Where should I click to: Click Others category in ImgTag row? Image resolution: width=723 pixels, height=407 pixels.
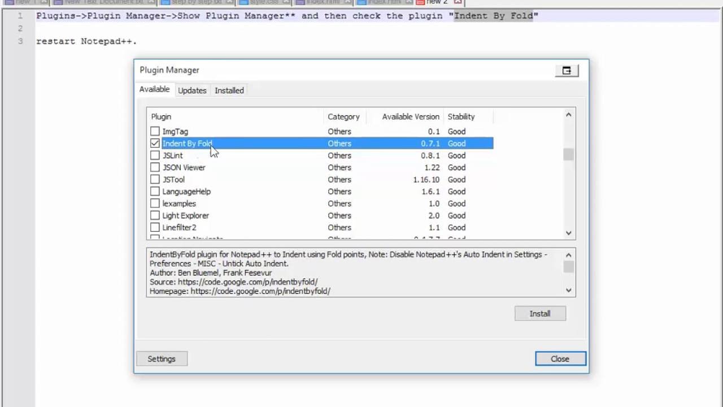click(339, 131)
